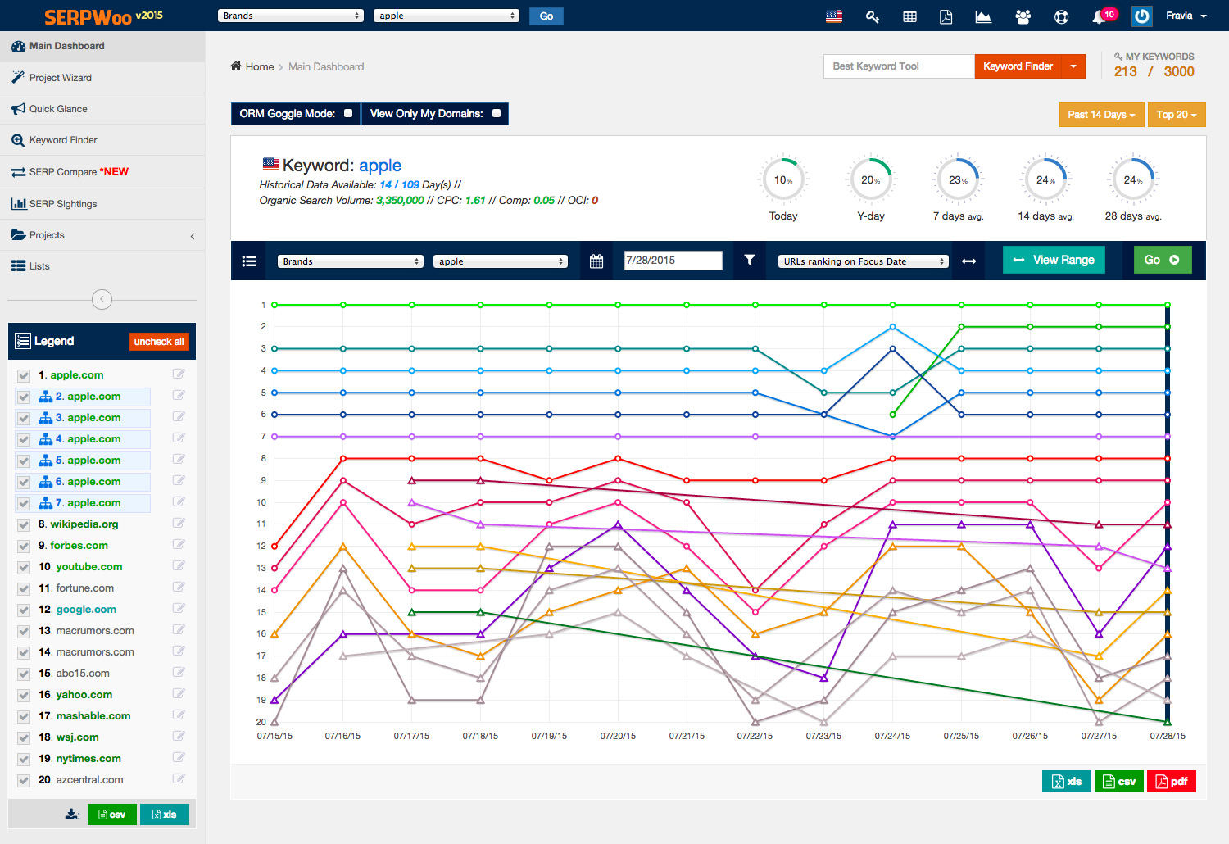Export chart as xls below the graph

[x=1067, y=782]
